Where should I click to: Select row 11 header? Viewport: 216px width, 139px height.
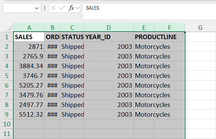click(x=7, y=134)
